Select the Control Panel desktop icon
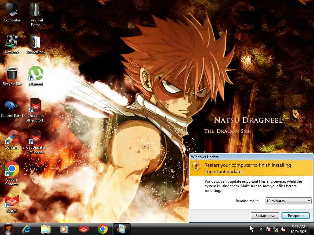314x235 pixels. tap(12, 109)
